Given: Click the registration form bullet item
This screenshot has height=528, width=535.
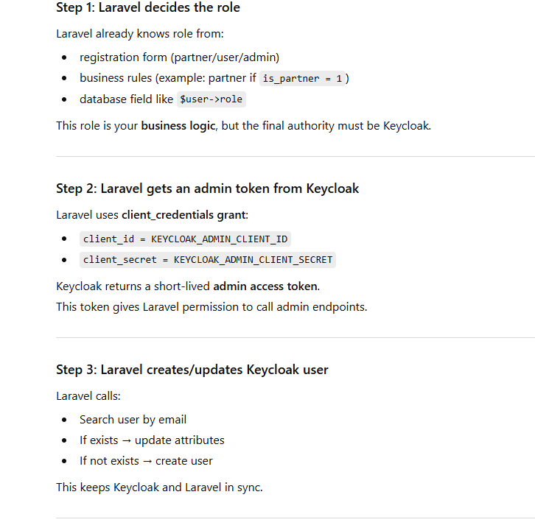Looking at the screenshot, I should [179, 57].
